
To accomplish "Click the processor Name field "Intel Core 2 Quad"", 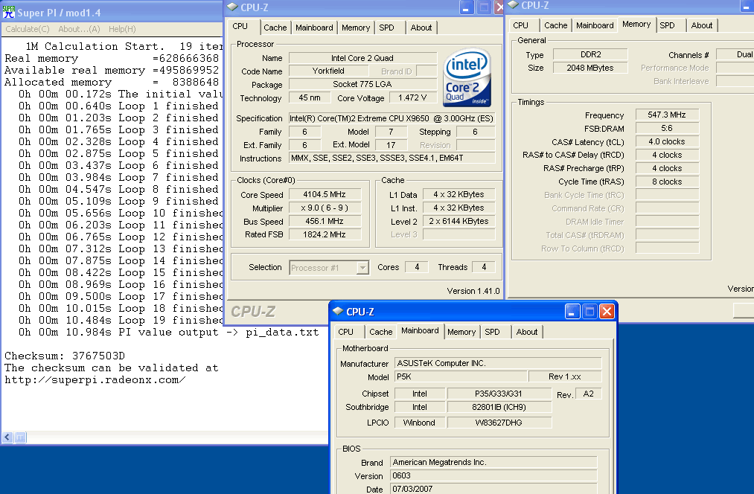I will click(362, 58).
